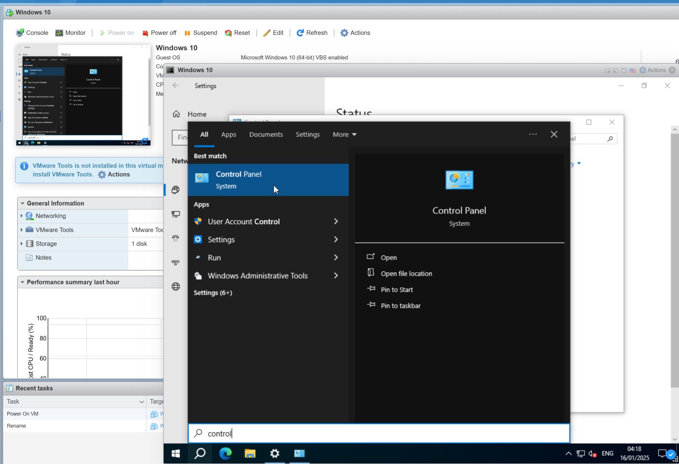Click the Edit pencil button
This screenshot has height=464, width=679.
[x=273, y=33]
